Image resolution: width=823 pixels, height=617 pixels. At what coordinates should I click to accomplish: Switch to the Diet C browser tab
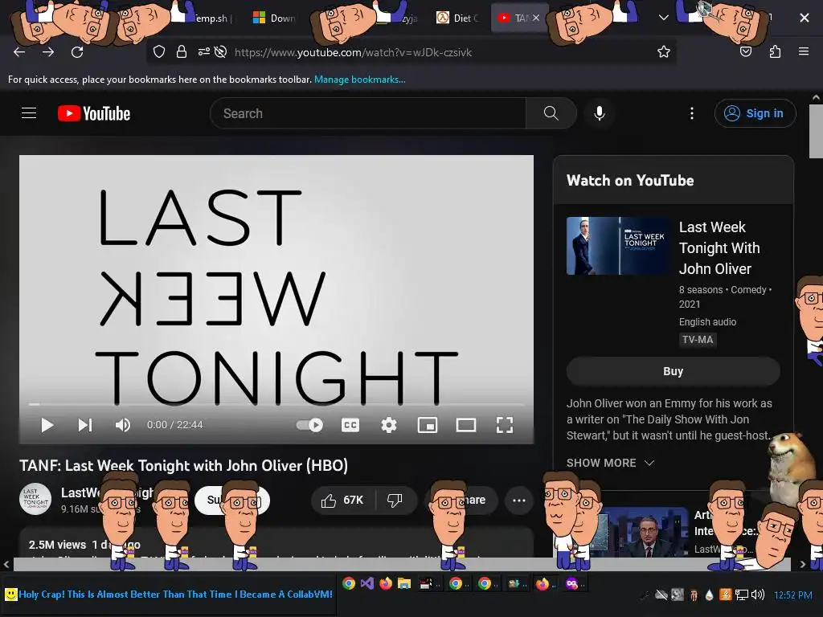click(457, 18)
